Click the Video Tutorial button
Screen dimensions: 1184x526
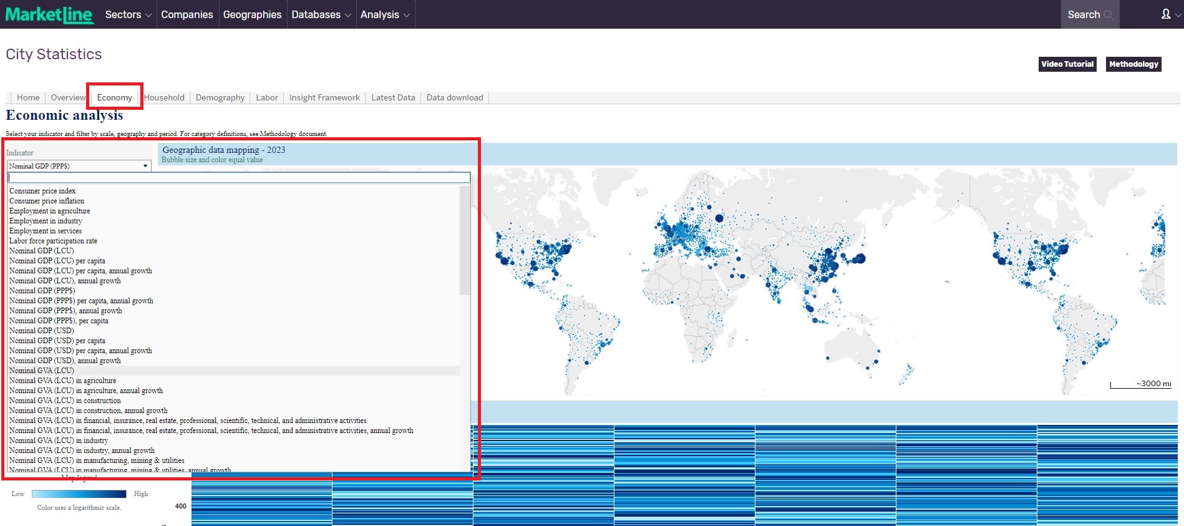pos(1067,64)
